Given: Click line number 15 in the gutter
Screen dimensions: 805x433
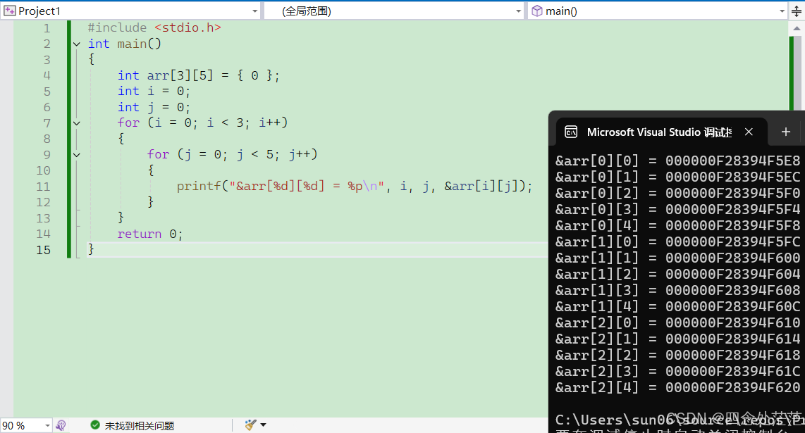Looking at the screenshot, I should 44,250.
